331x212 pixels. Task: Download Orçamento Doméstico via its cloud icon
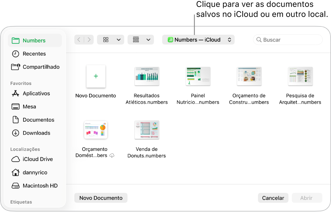tap(112, 155)
